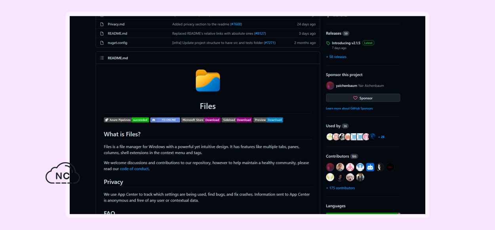Click the file icon in the README.md file row
The image size is (495, 230).
tap(102, 34)
